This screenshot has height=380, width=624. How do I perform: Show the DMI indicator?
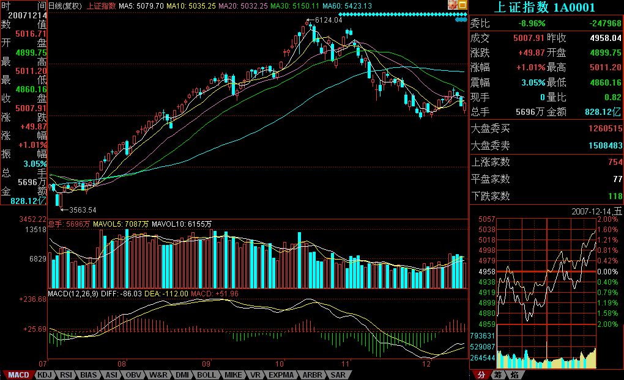(182, 375)
